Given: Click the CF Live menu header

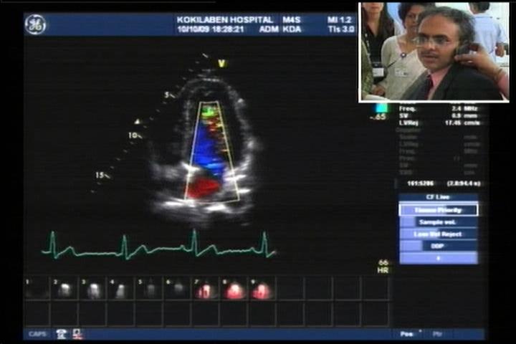Looking at the screenshot, I should [x=438, y=198].
